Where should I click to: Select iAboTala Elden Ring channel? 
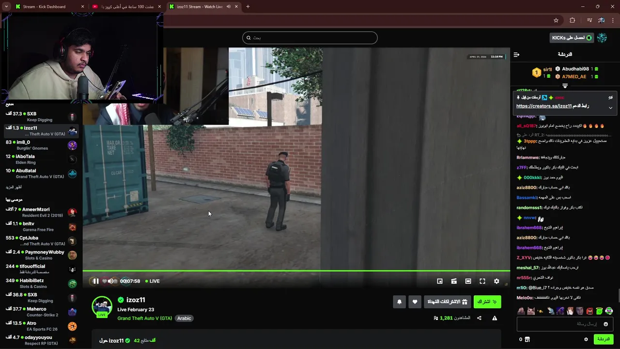(41, 159)
